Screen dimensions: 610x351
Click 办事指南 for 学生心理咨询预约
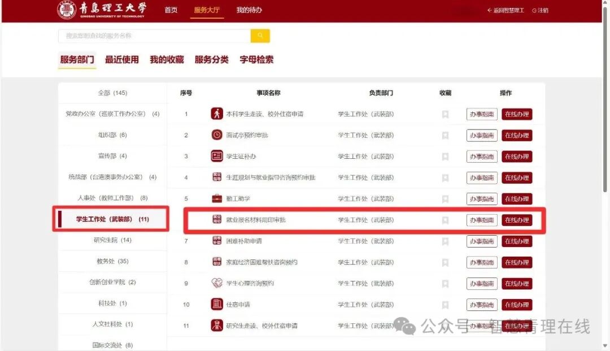pyautogui.click(x=482, y=284)
